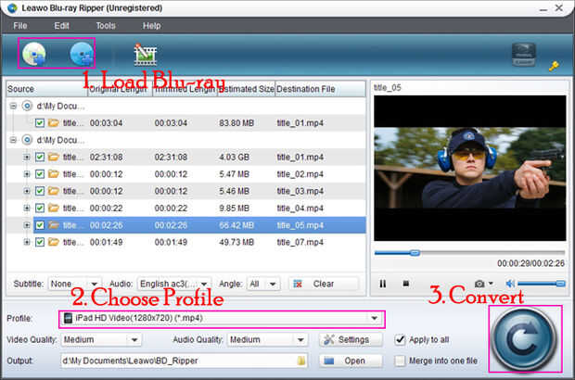Uncheck the 5.46 MB title checkbox
The width and height of the screenshot is (575, 380).
pyautogui.click(x=40, y=191)
